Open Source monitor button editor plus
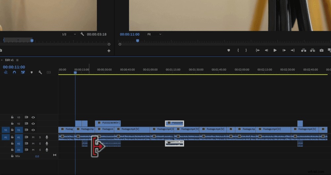 pyautogui.click(x=109, y=51)
